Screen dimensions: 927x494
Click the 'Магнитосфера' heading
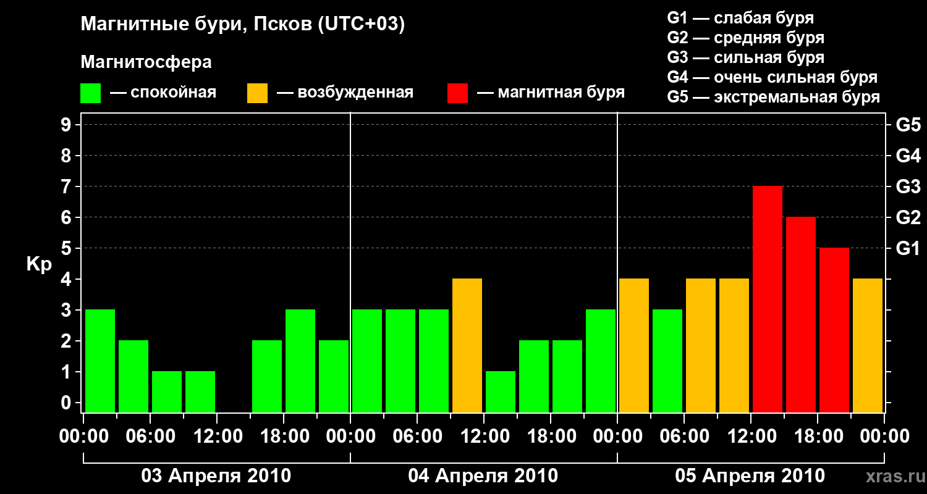click(146, 62)
